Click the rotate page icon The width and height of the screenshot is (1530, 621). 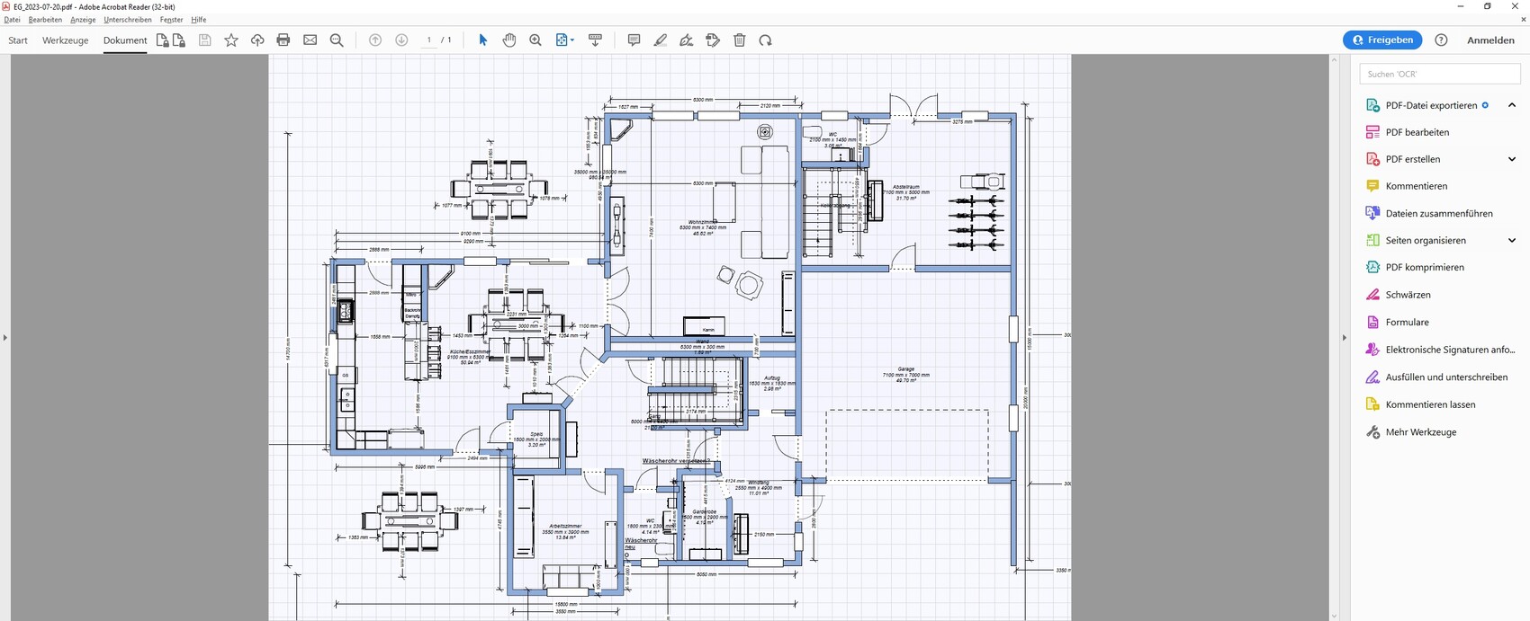click(x=766, y=40)
